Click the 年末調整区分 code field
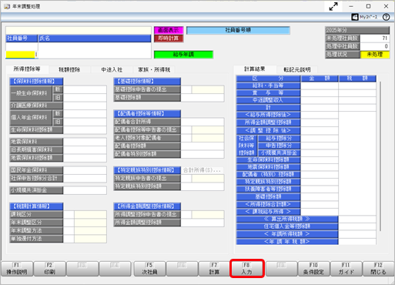Image resolution: width=395 pixels, height=285 pixels. point(69,223)
